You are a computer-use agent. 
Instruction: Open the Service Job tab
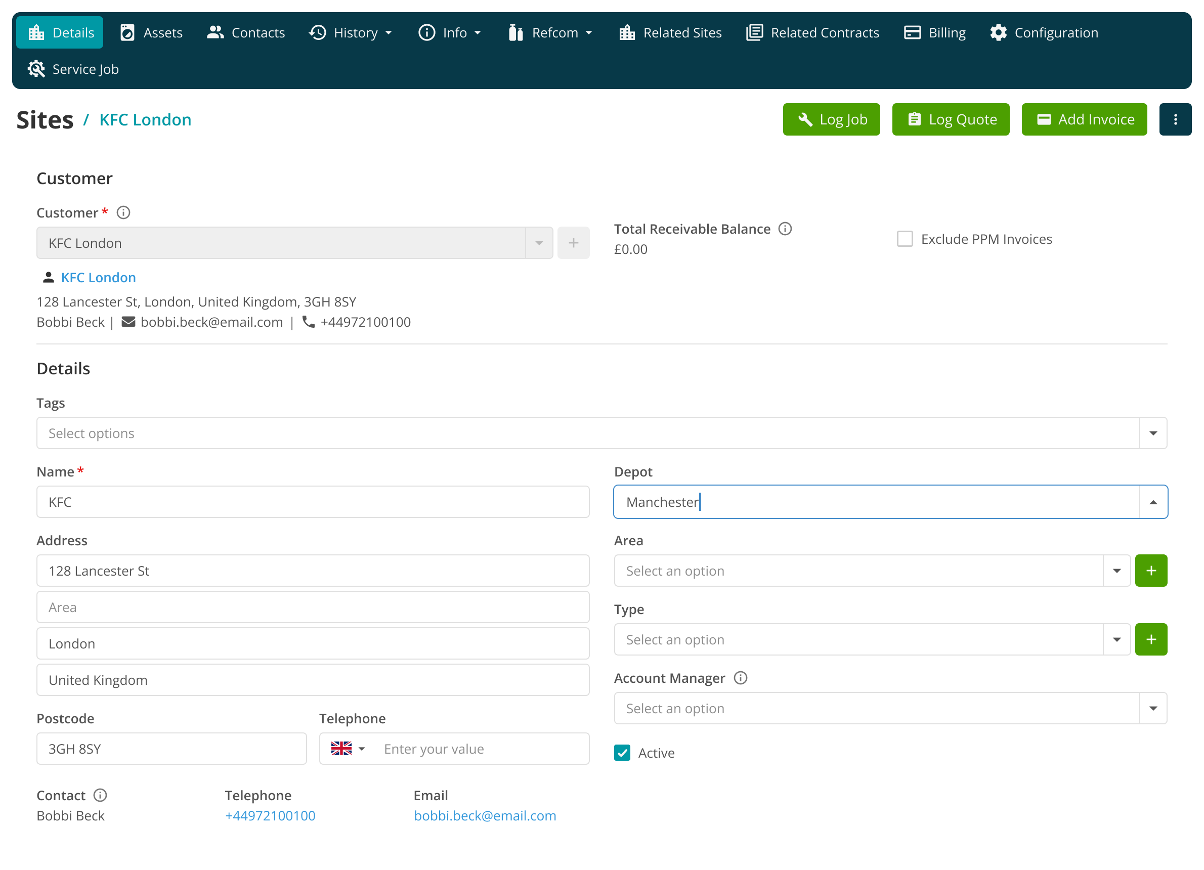coord(73,69)
